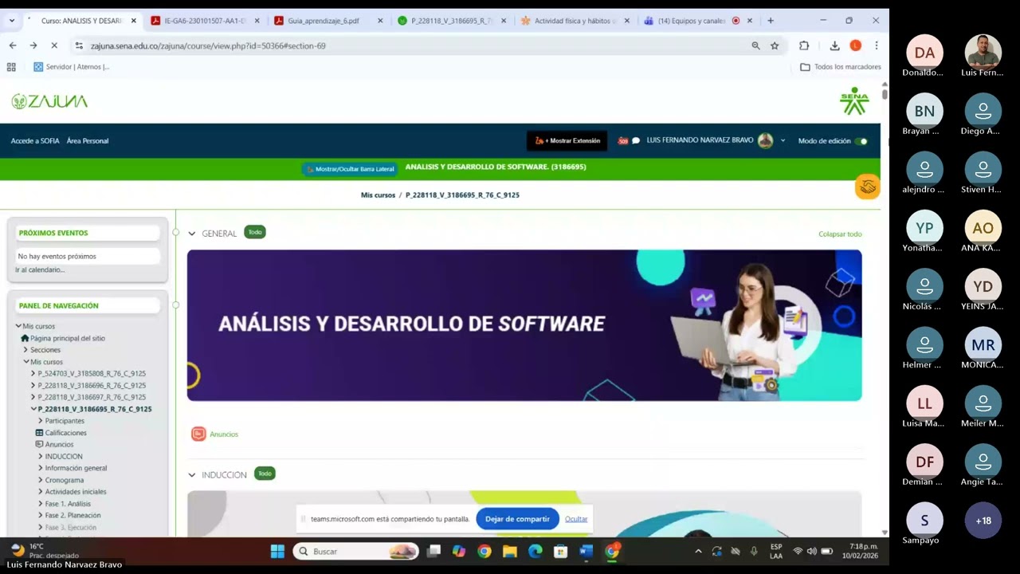Open Anuncios forum link
This screenshot has height=574, width=1020.
224,434
